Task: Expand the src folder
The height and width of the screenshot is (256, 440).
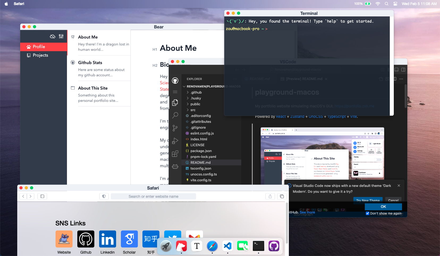Action: (x=193, y=110)
